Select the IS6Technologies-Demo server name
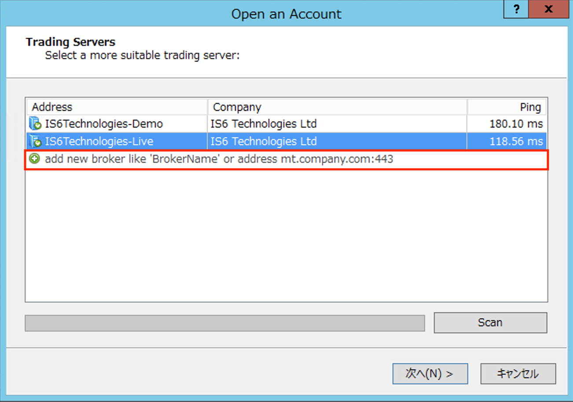Image resolution: width=573 pixels, height=402 pixels. point(104,124)
